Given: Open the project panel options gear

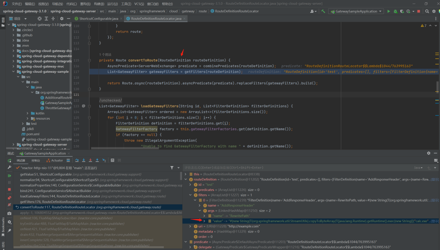Looking at the screenshot, I should [62, 18].
